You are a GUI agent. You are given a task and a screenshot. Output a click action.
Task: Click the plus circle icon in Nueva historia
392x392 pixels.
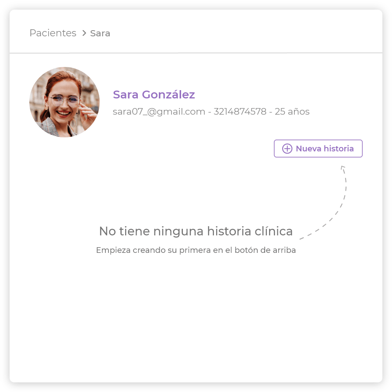(x=287, y=148)
